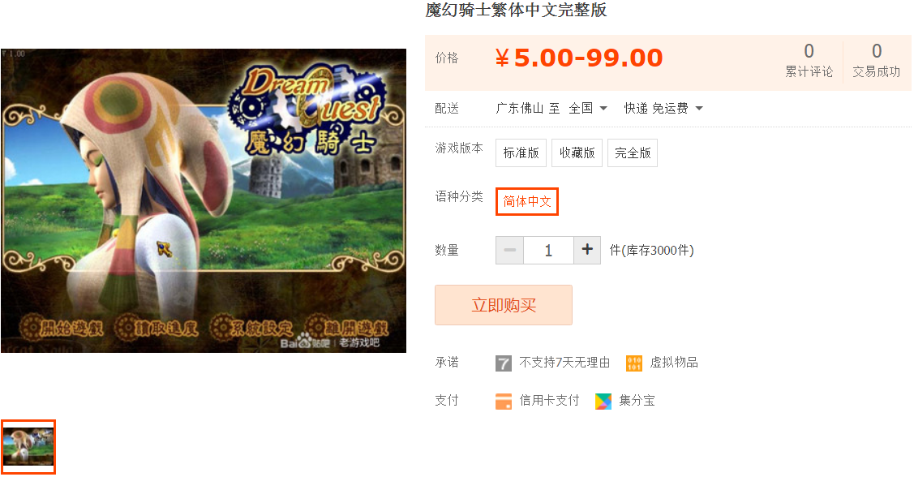Click the 集分宝 colorful icon
The image size is (914, 477).
[603, 402]
